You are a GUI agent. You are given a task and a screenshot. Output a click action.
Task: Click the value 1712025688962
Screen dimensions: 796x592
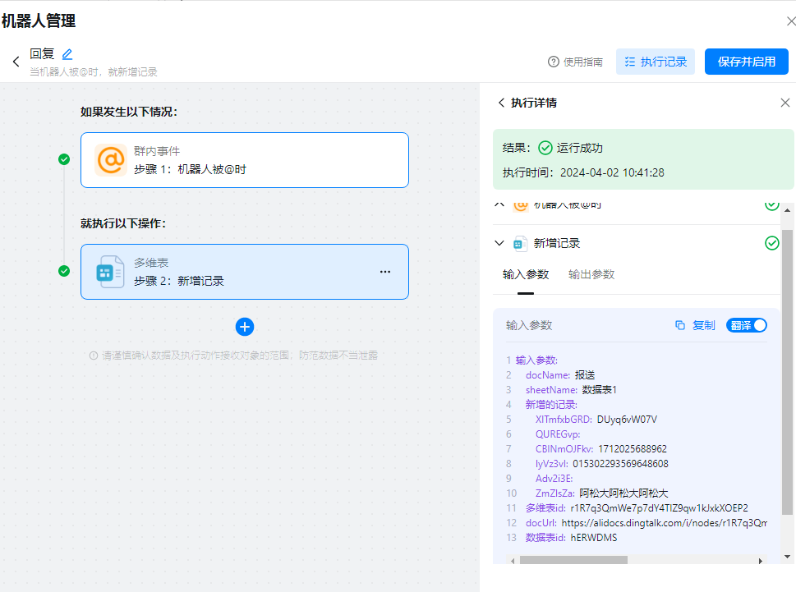point(633,448)
